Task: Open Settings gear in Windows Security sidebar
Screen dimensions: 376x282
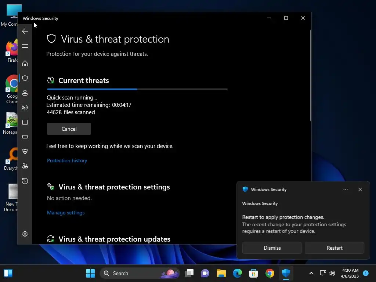Action: (x=25, y=234)
